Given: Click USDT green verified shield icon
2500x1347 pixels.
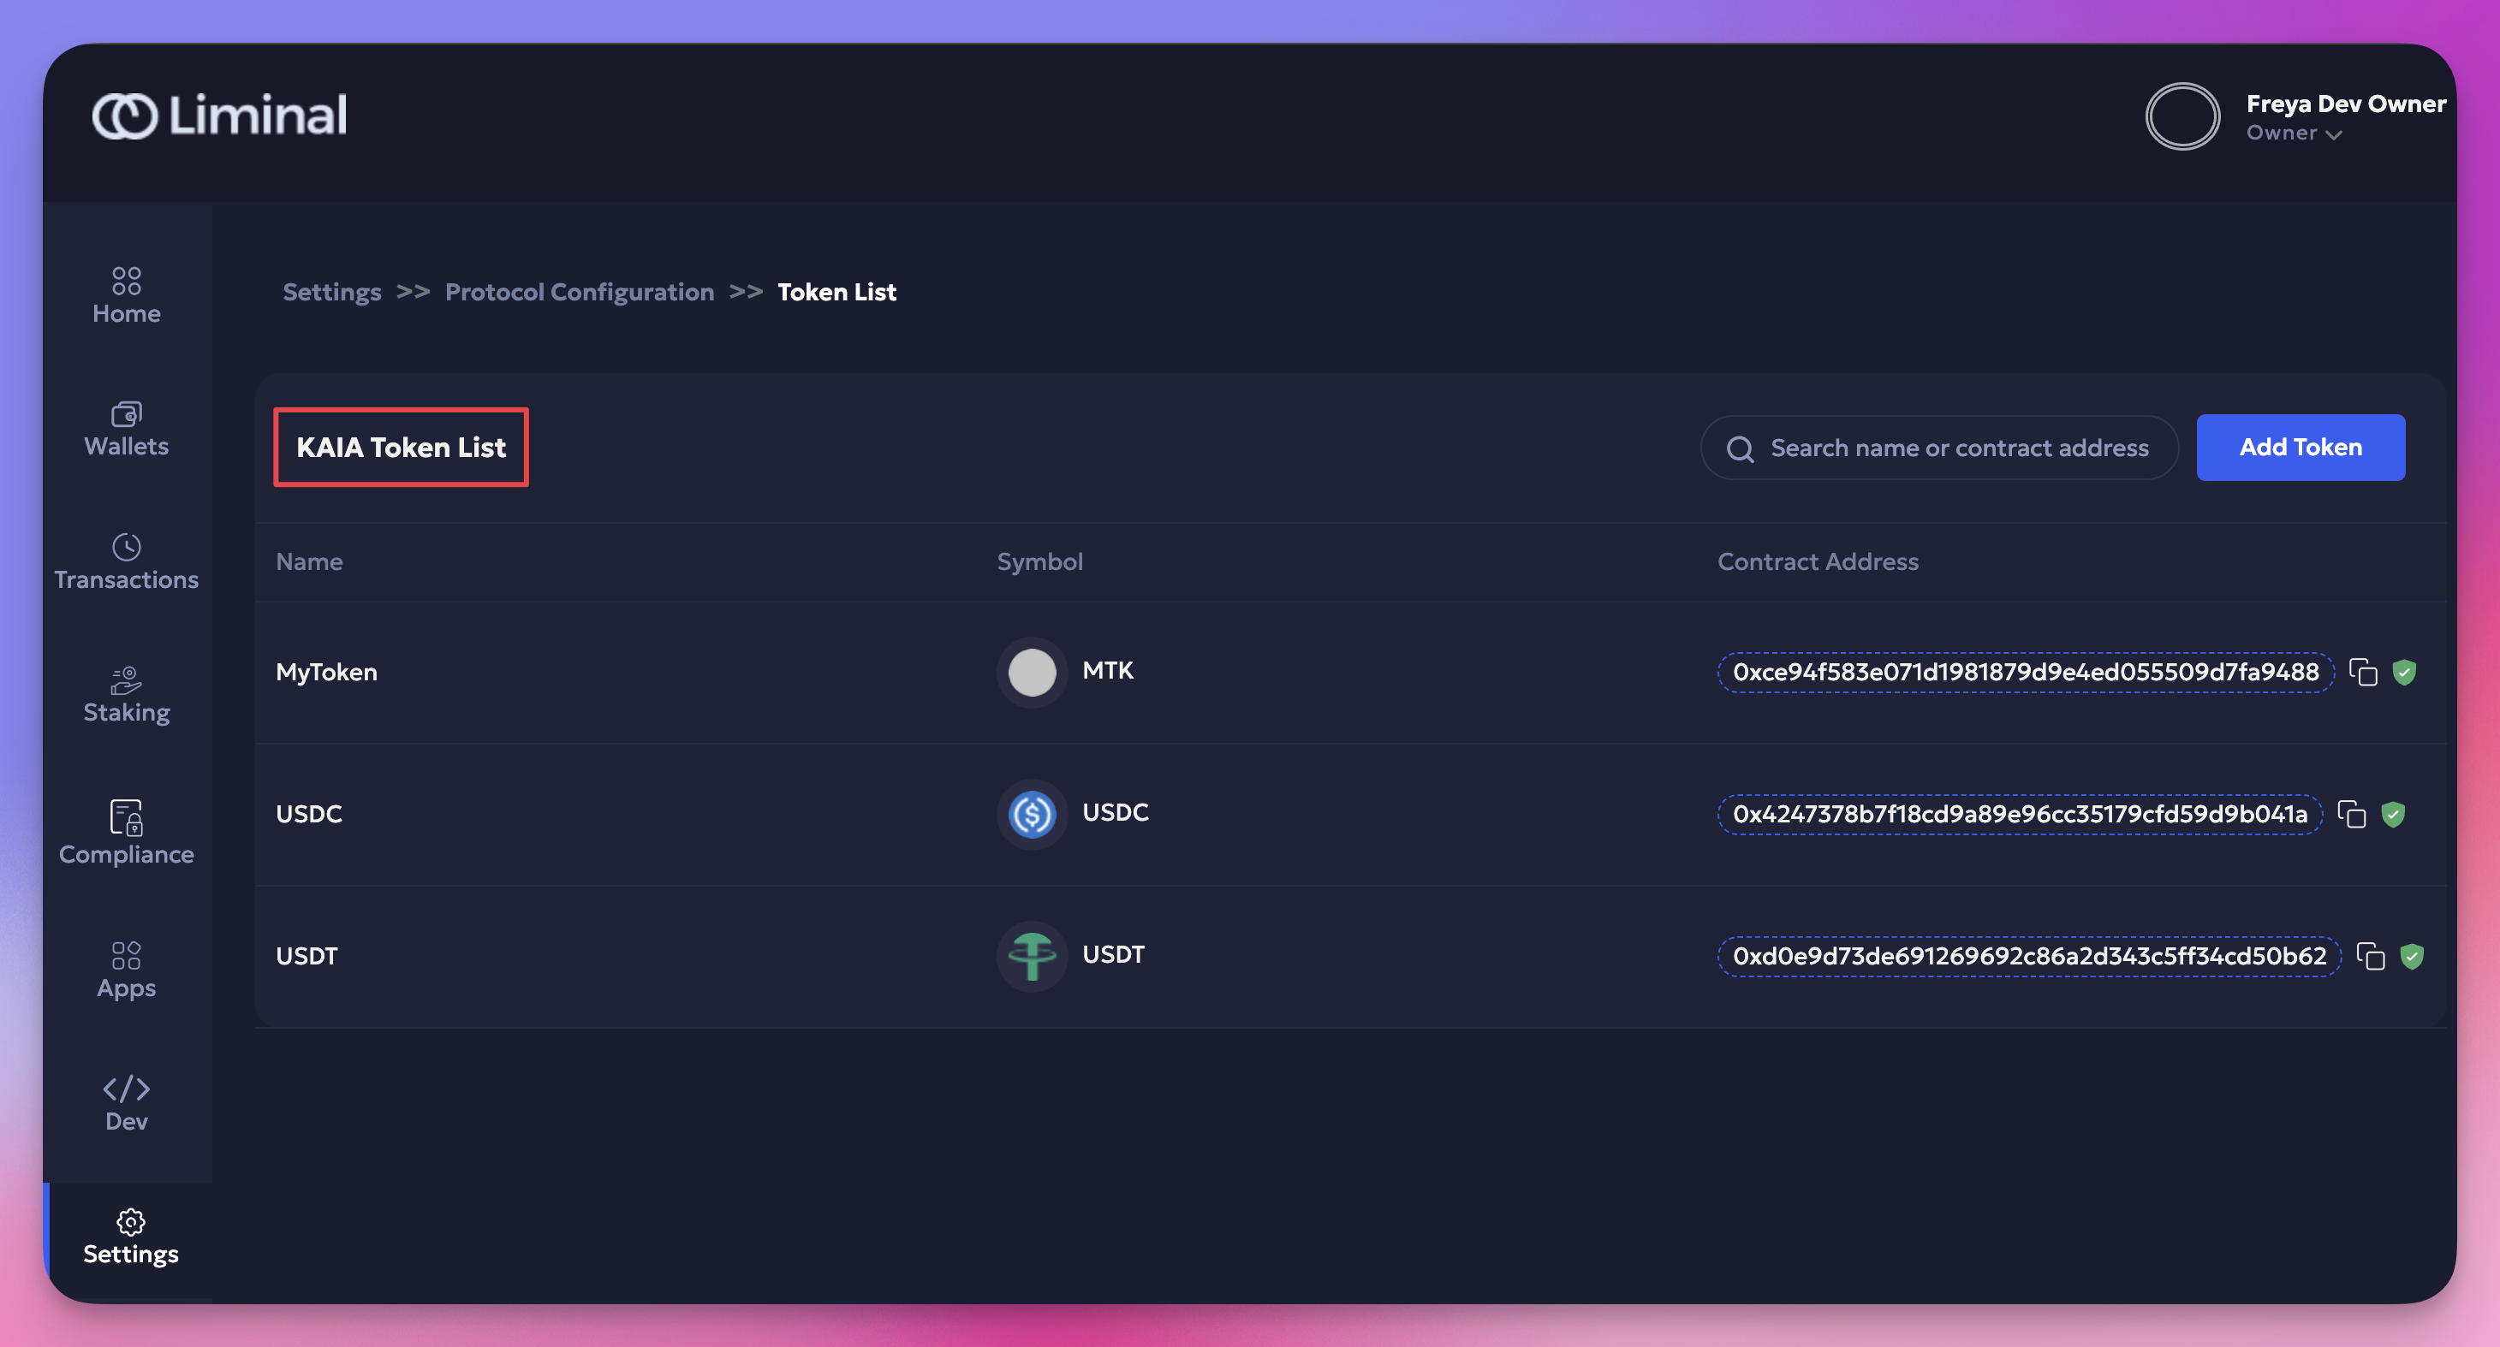Looking at the screenshot, I should pyautogui.click(x=2412, y=956).
